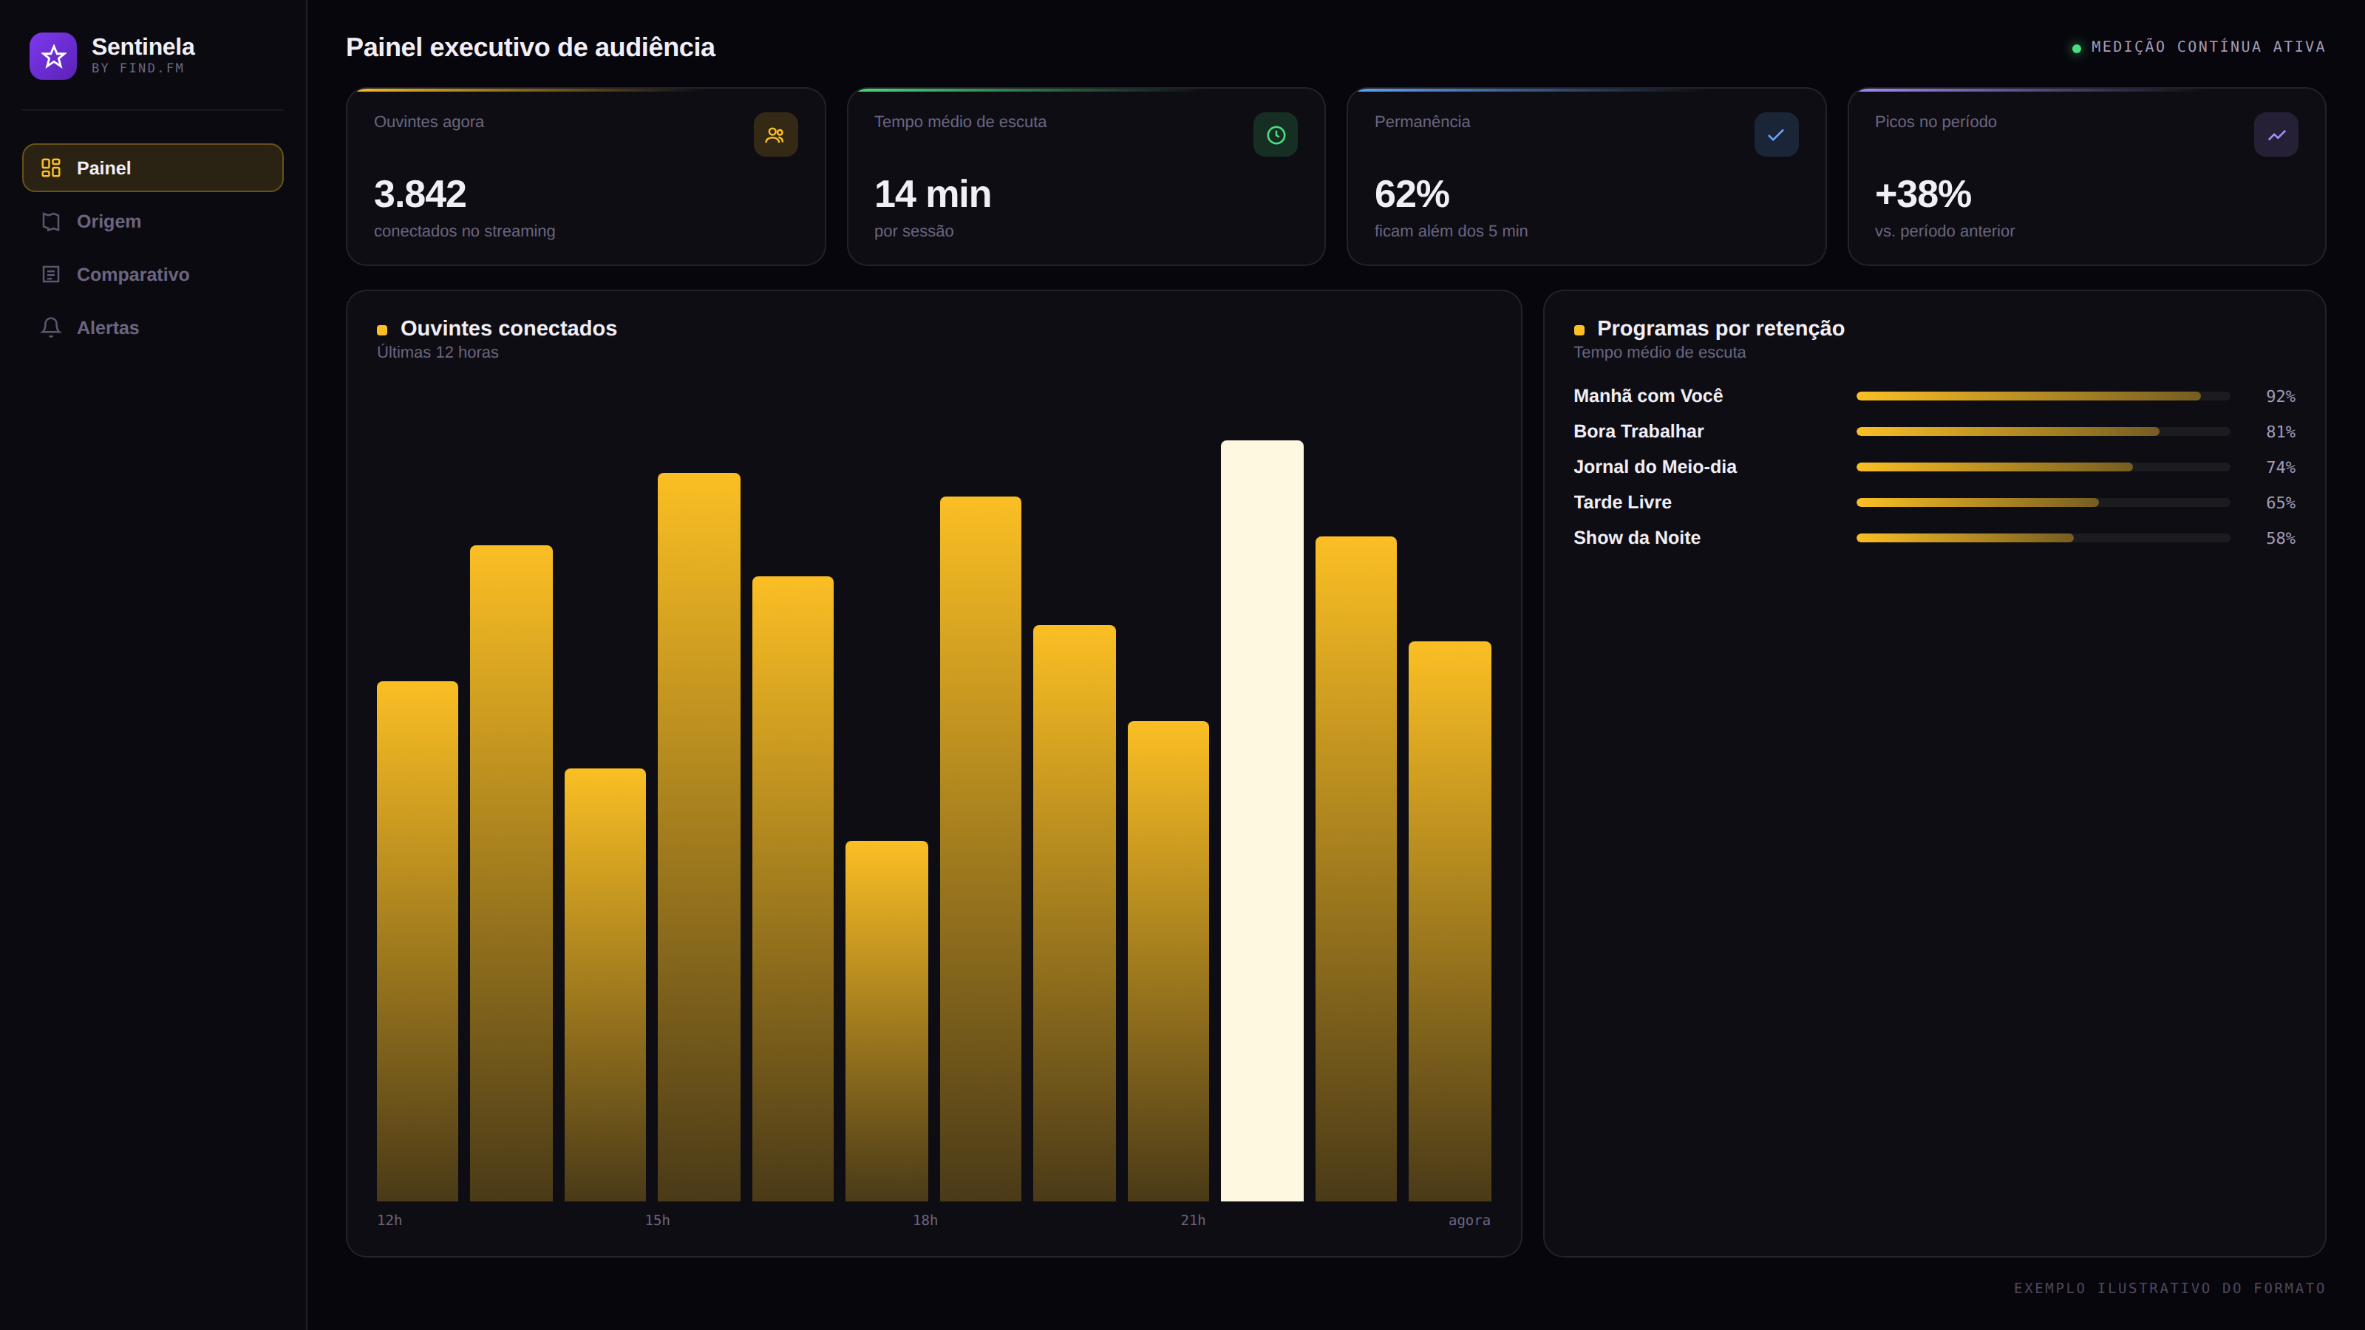This screenshot has height=1330, width=2365.
Task: Click the Show da Noite retention bar
Action: 2043,538
